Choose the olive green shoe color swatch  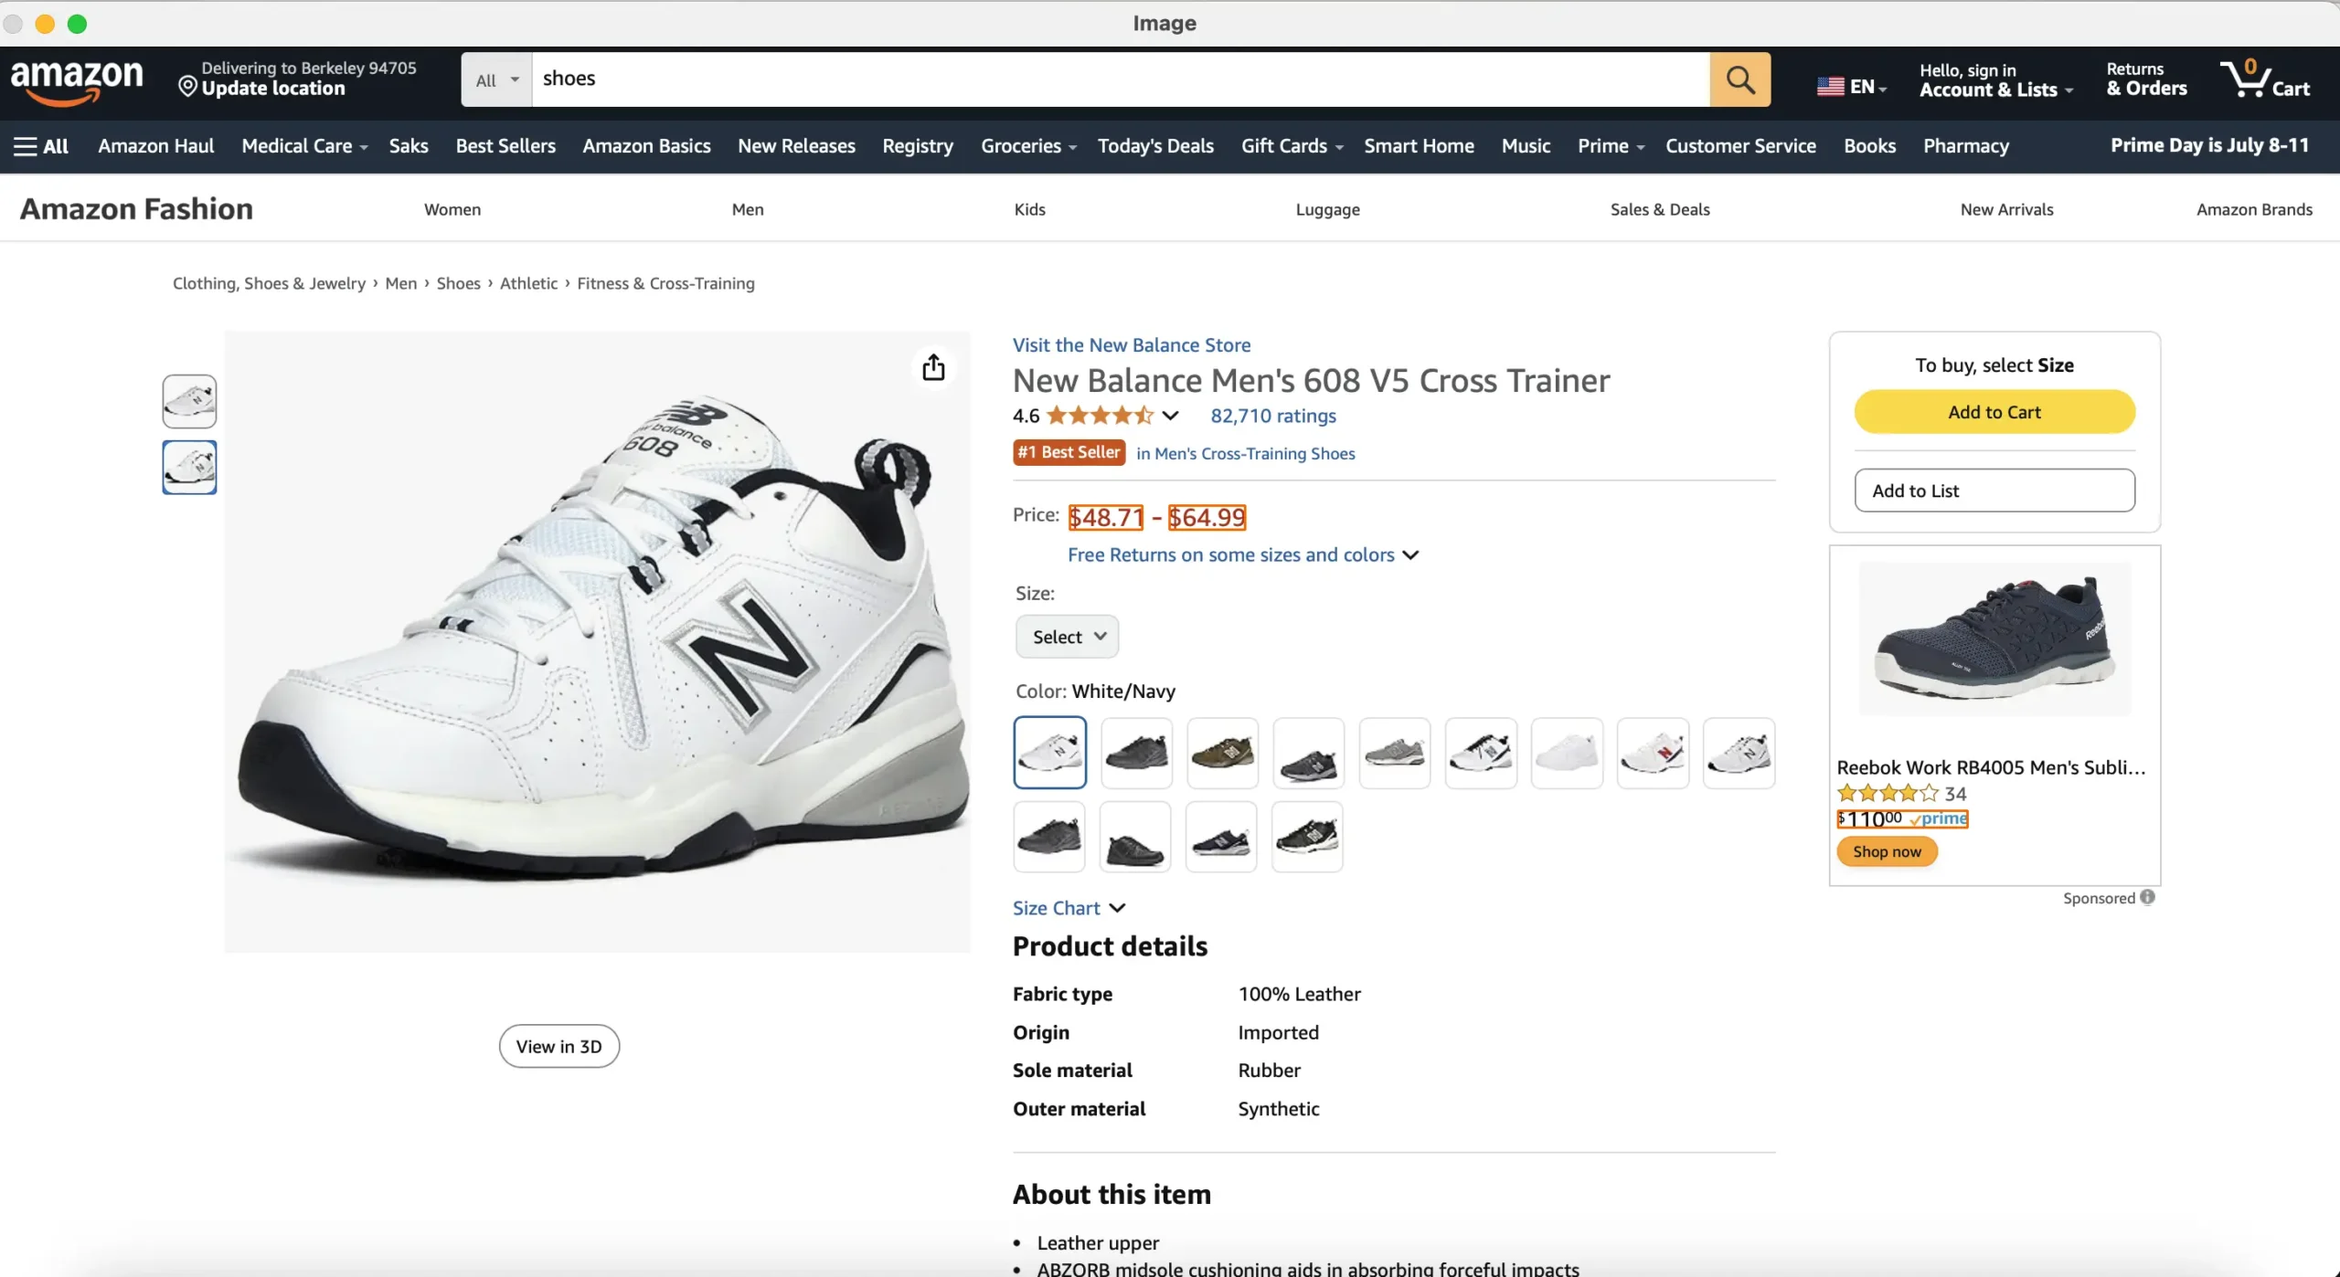tap(1223, 753)
